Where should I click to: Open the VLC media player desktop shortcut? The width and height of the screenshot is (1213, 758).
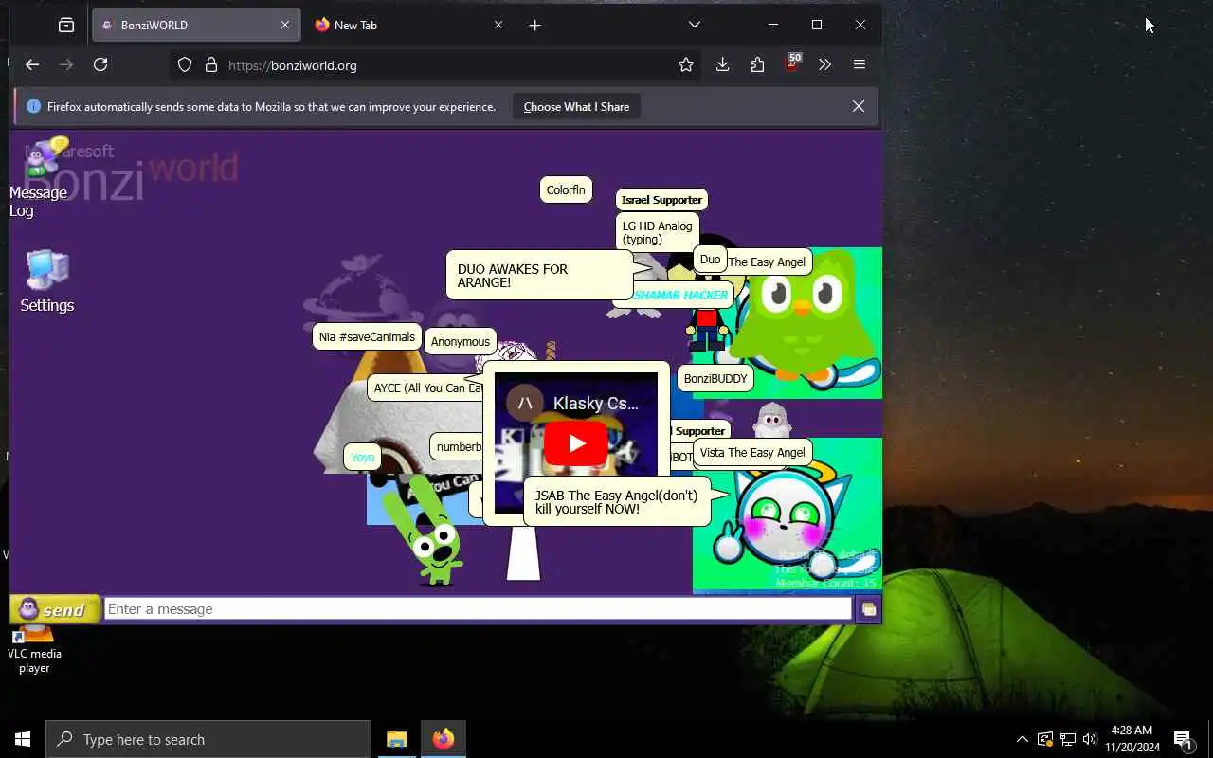[34, 648]
